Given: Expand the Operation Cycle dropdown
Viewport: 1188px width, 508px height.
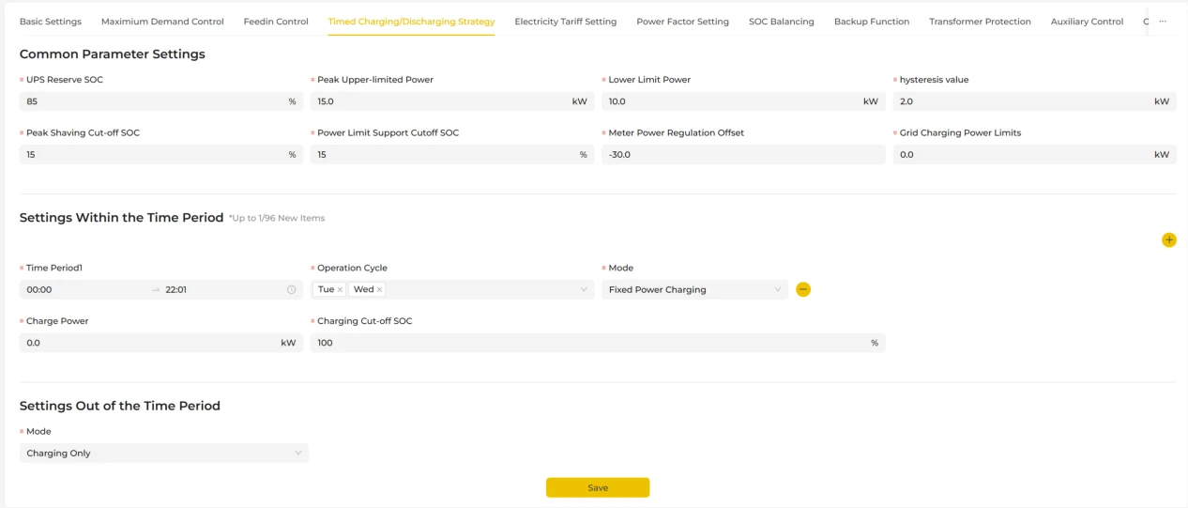Looking at the screenshot, I should click(x=584, y=290).
